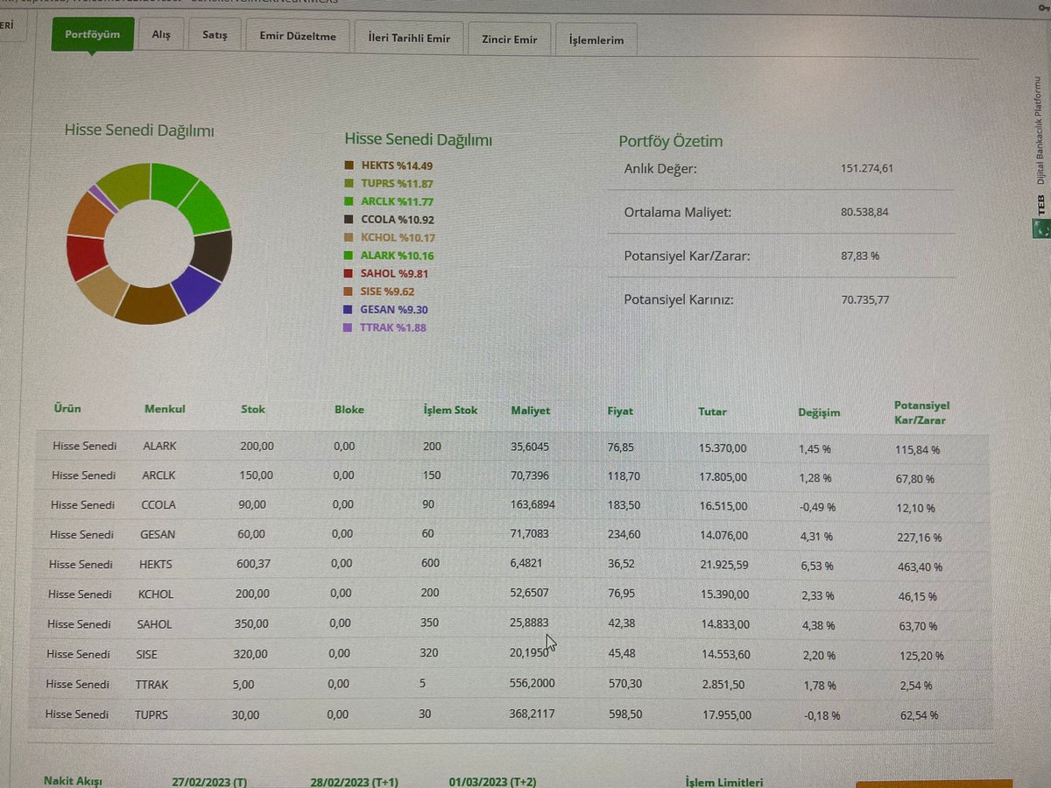The image size is (1051, 788).
Task: Select the TUPRS security name in table
Action: click(152, 714)
